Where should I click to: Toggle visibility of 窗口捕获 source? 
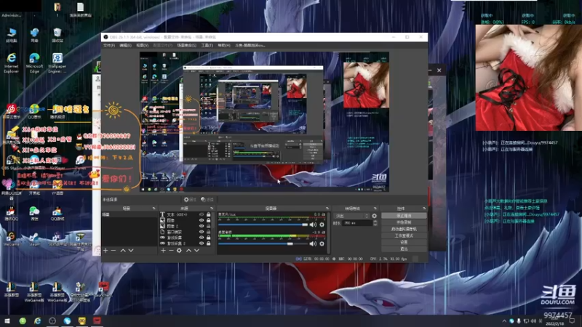202,232
